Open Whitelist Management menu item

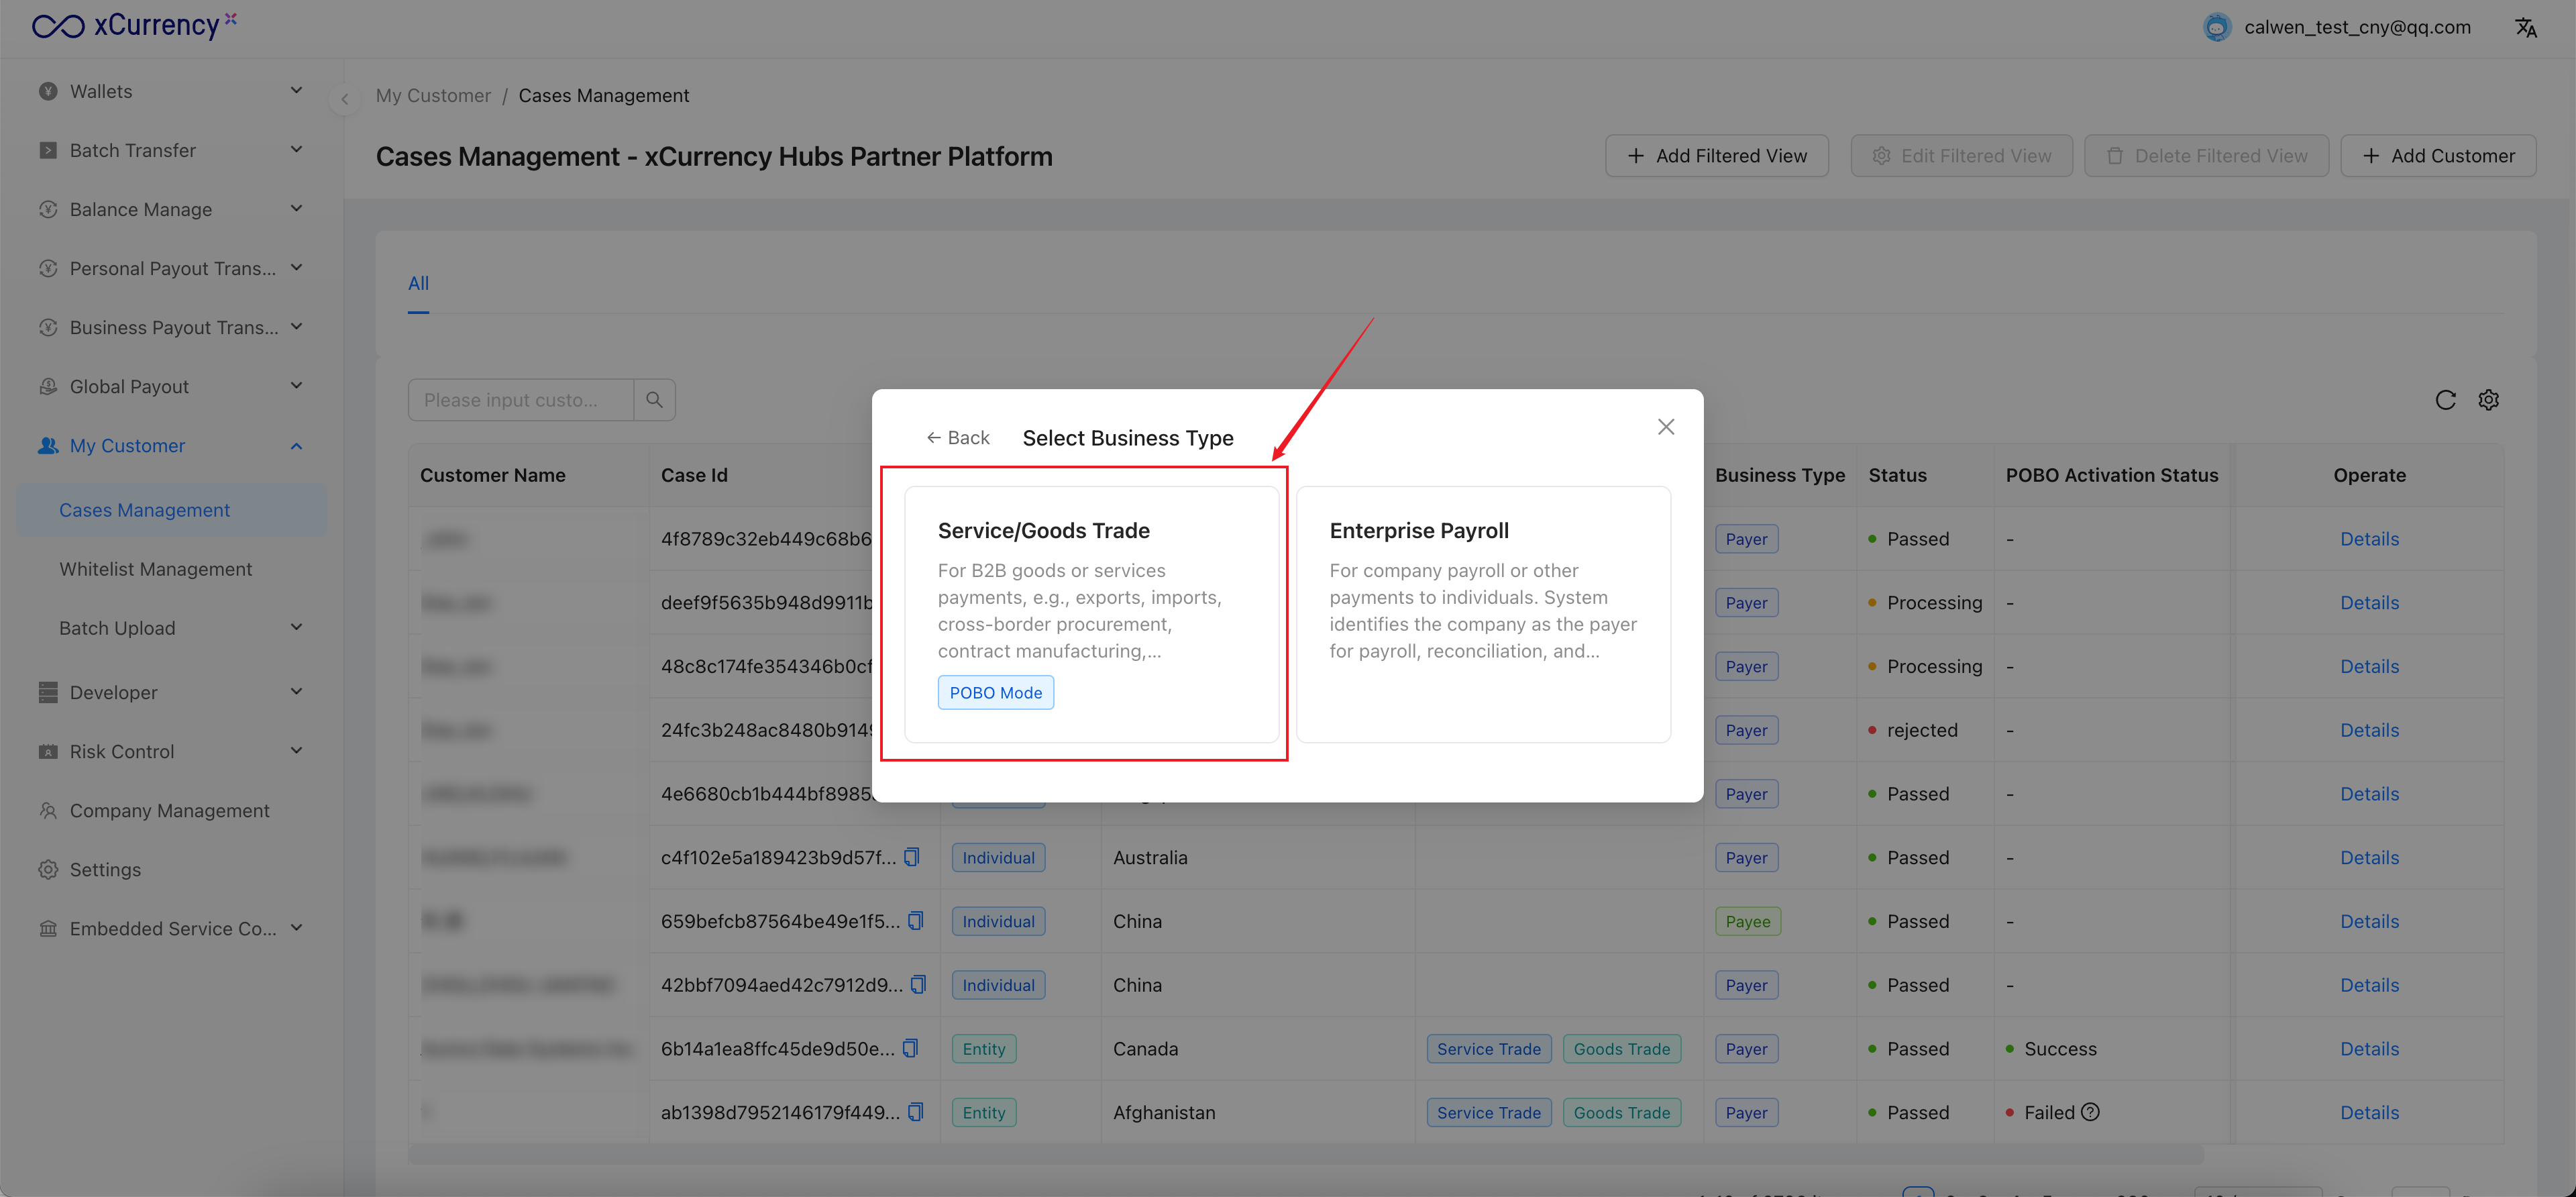point(155,569)
